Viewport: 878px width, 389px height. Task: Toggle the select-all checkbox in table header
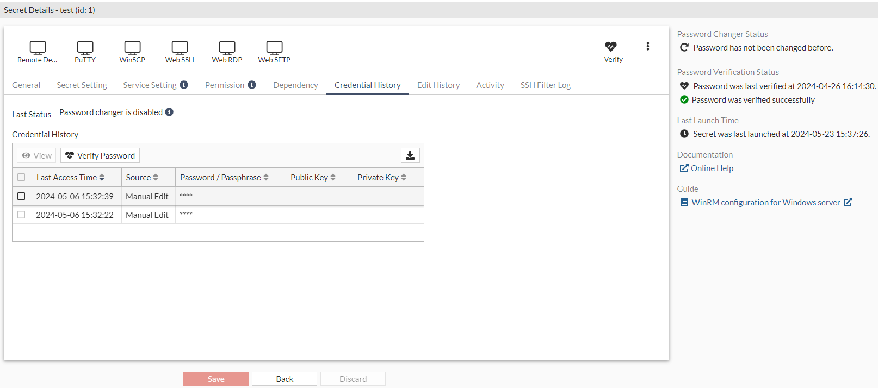click(x=21, y=177)
